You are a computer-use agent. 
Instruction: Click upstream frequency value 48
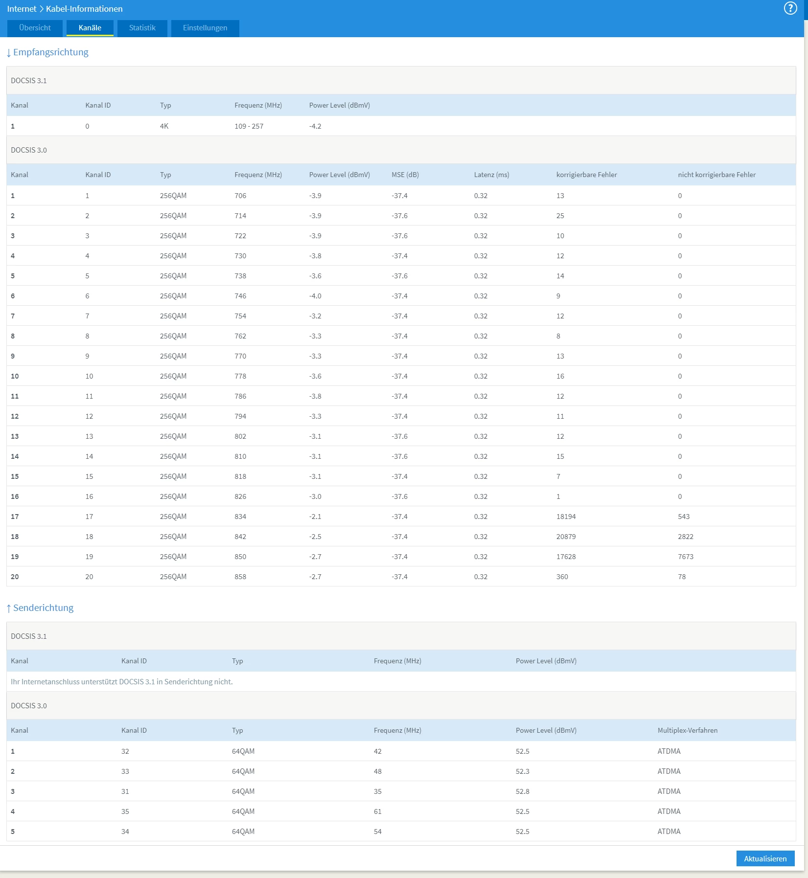tap(377, 771)
